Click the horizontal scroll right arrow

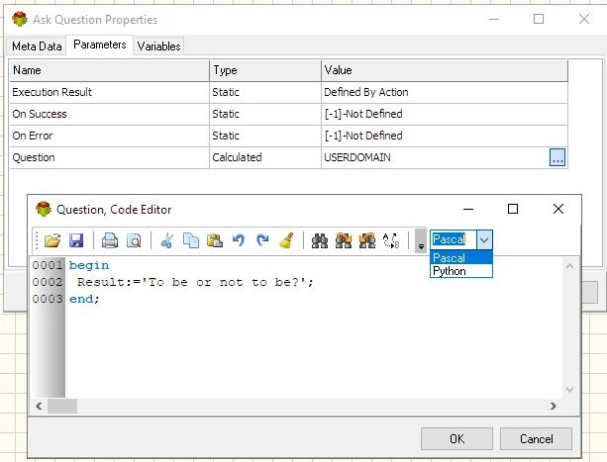[554, 406]
